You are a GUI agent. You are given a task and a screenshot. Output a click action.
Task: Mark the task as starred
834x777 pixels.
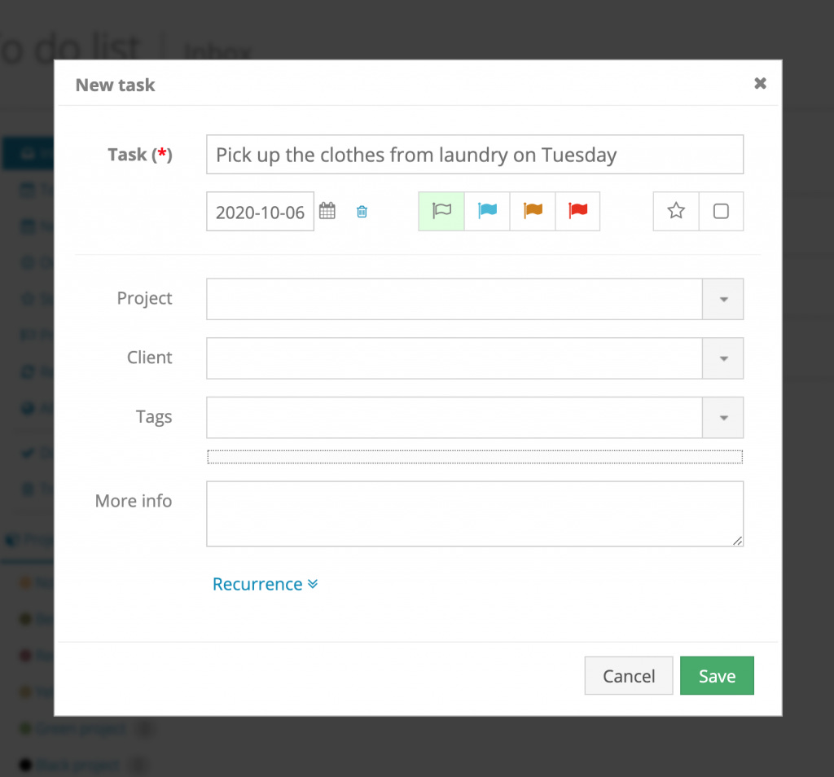click(676, 211)
